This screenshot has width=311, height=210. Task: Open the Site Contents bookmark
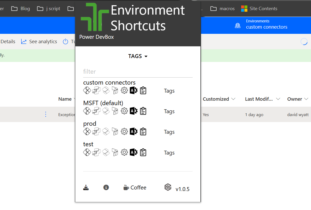(x=259, y=9)
